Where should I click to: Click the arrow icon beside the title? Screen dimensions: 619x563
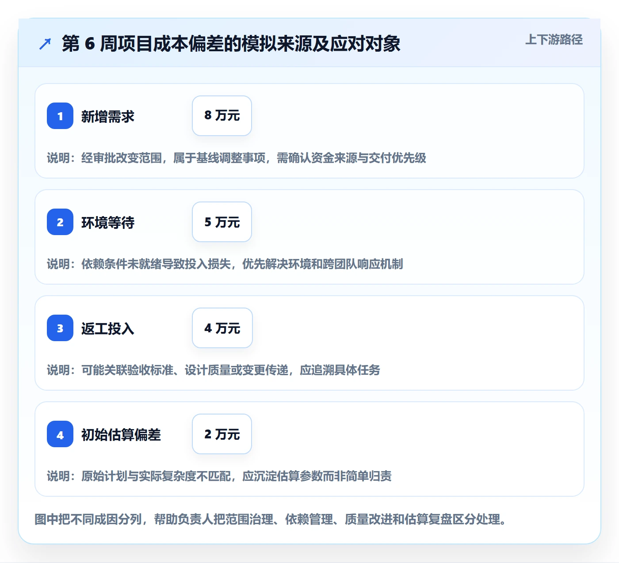pos(45,44)
